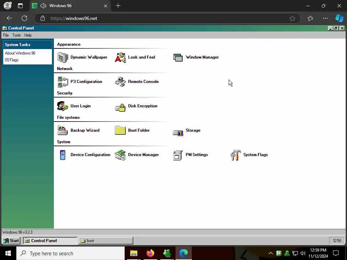Open the Help menu
This screenshot has height=260, width=347.
28,35
